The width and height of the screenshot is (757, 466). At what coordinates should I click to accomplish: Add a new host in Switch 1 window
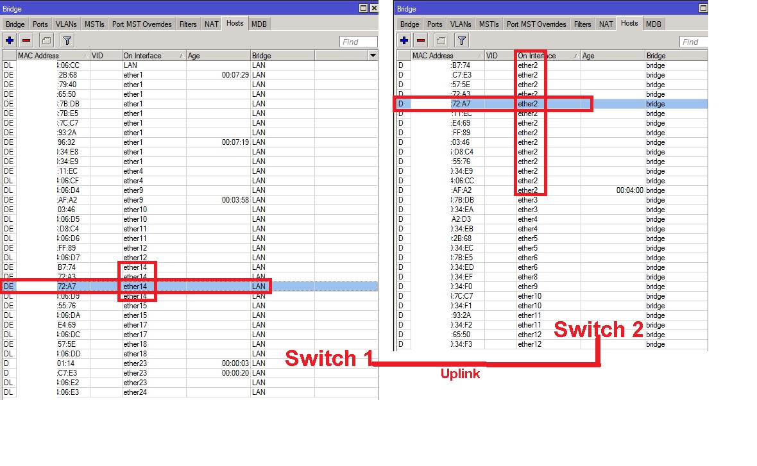(10, 40)
